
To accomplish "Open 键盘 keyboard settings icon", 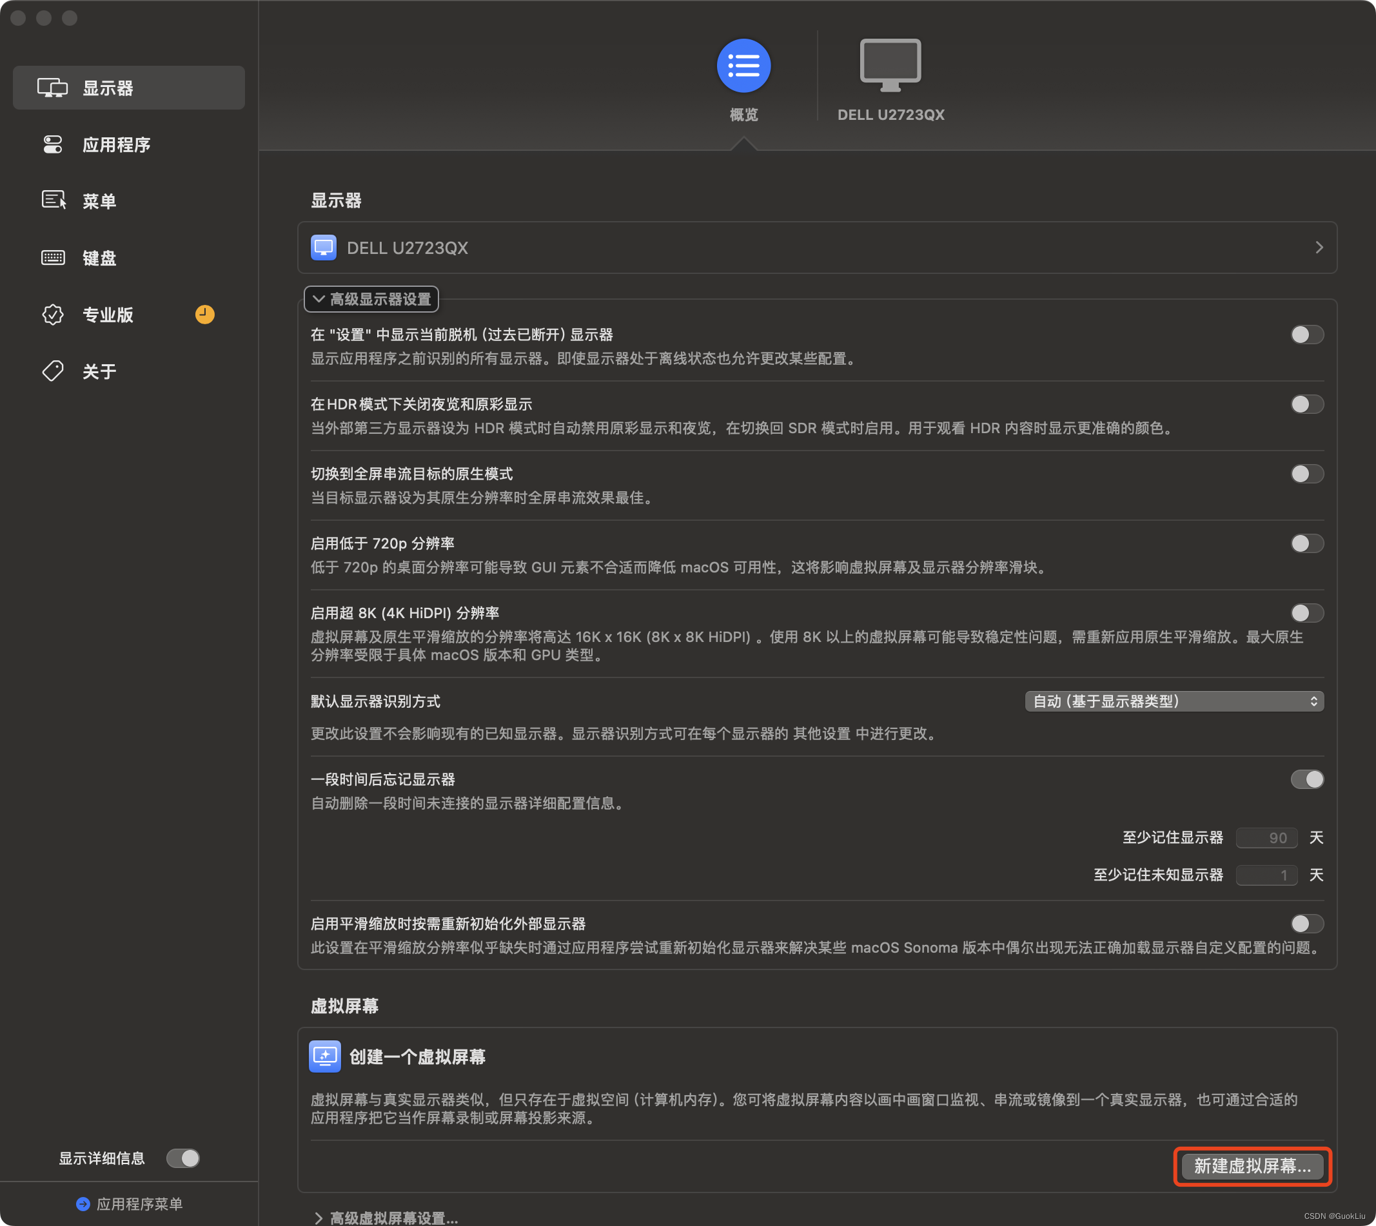I will click(54, 257).
